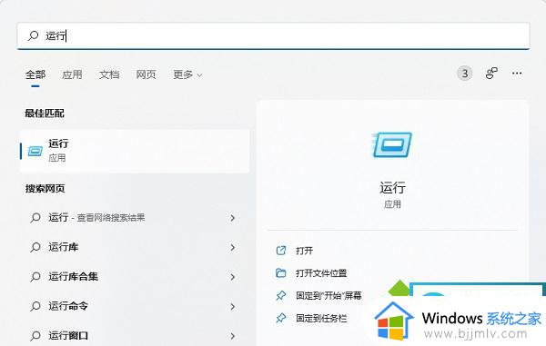
Task: Click the search box containing 运行
Action: click(273, 35)
